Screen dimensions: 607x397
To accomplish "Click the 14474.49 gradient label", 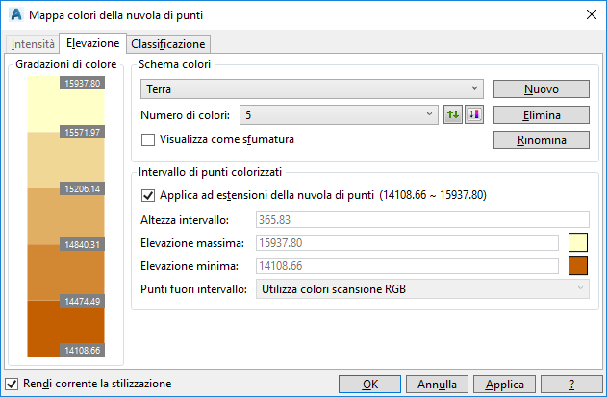I will click(82, 301).
